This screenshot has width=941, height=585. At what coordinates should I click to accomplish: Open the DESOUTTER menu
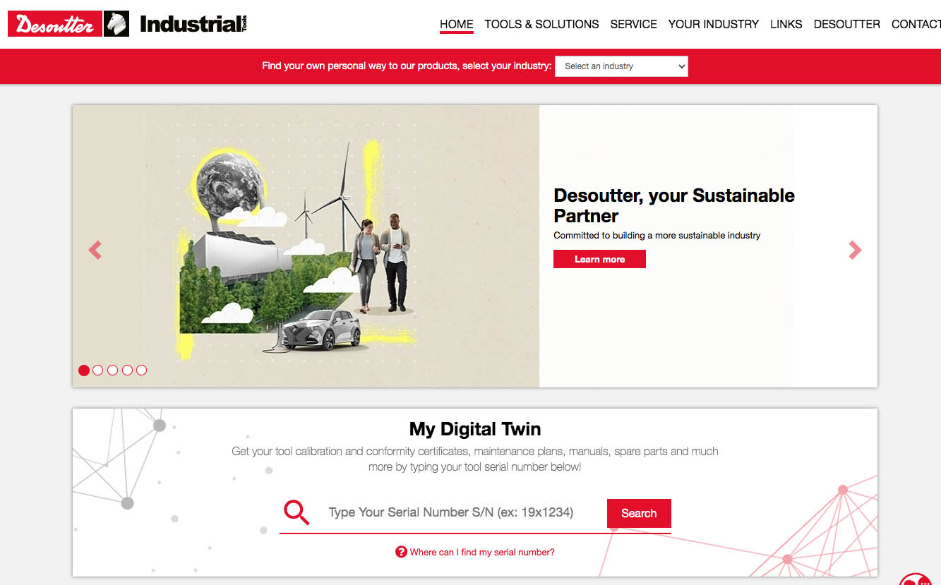pos(847,24)
